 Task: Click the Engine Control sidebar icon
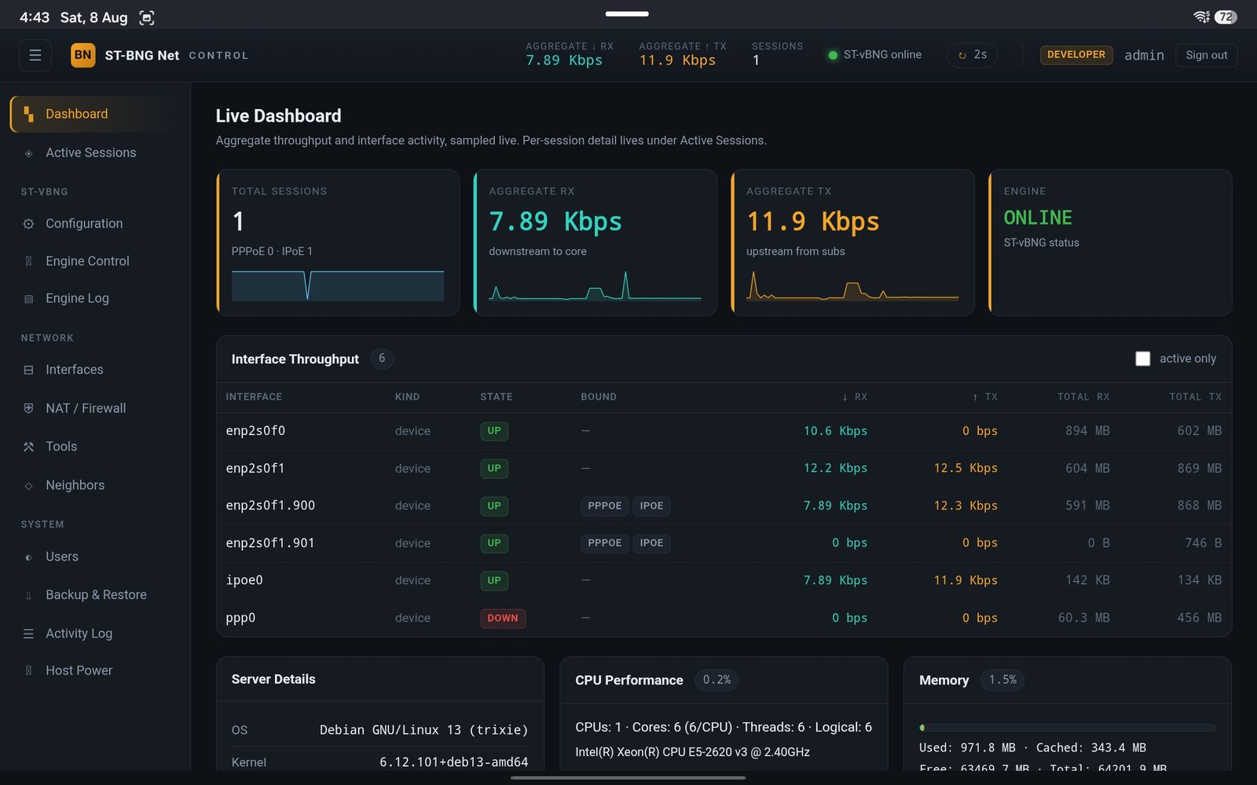click(28, 261)
